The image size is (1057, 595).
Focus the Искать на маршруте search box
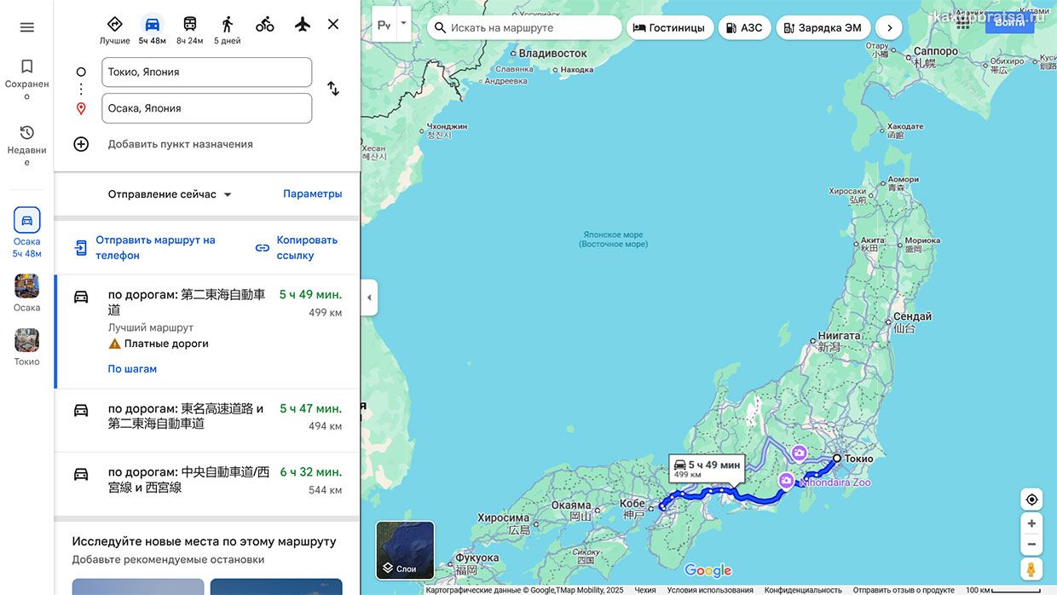point(524,27)
